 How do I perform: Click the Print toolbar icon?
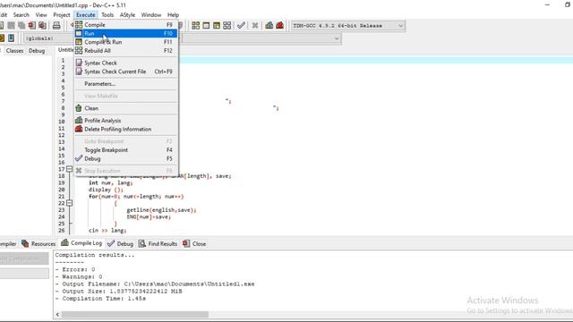(x=56, y=25)
